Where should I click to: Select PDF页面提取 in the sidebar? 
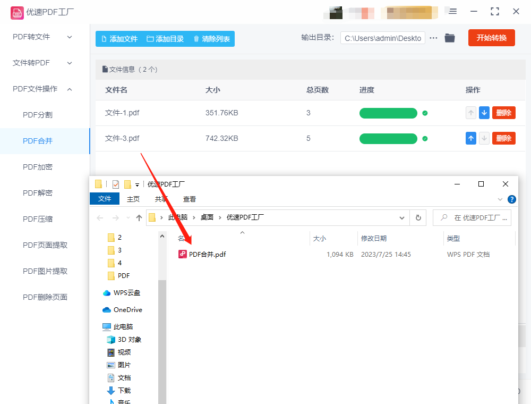tap(45, 246)
